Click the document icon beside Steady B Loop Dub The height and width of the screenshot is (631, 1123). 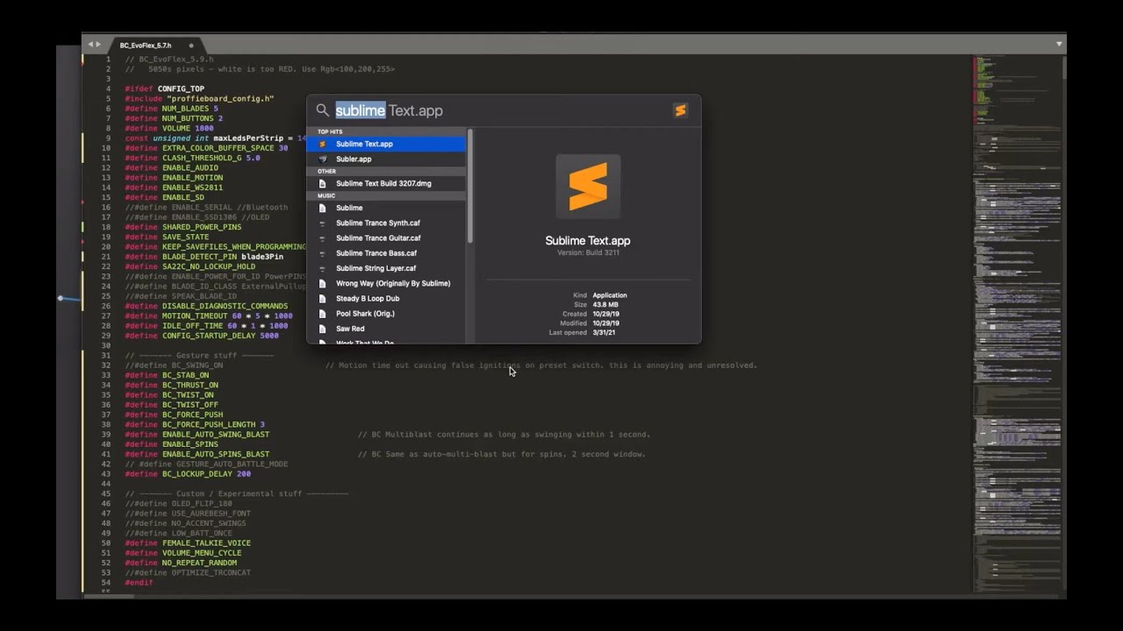(x=322, y=298)
